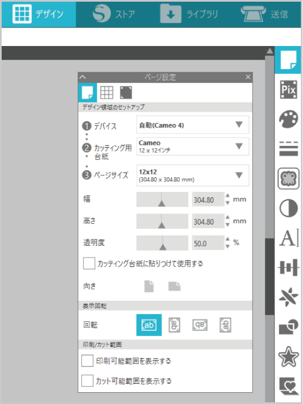
Task: Open the Trace panel icon
Action: [x=288, y=178]
